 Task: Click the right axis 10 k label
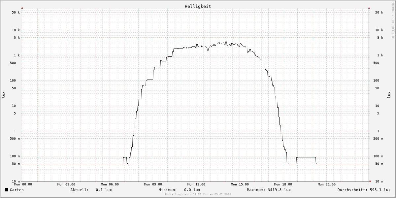(379, 30)
